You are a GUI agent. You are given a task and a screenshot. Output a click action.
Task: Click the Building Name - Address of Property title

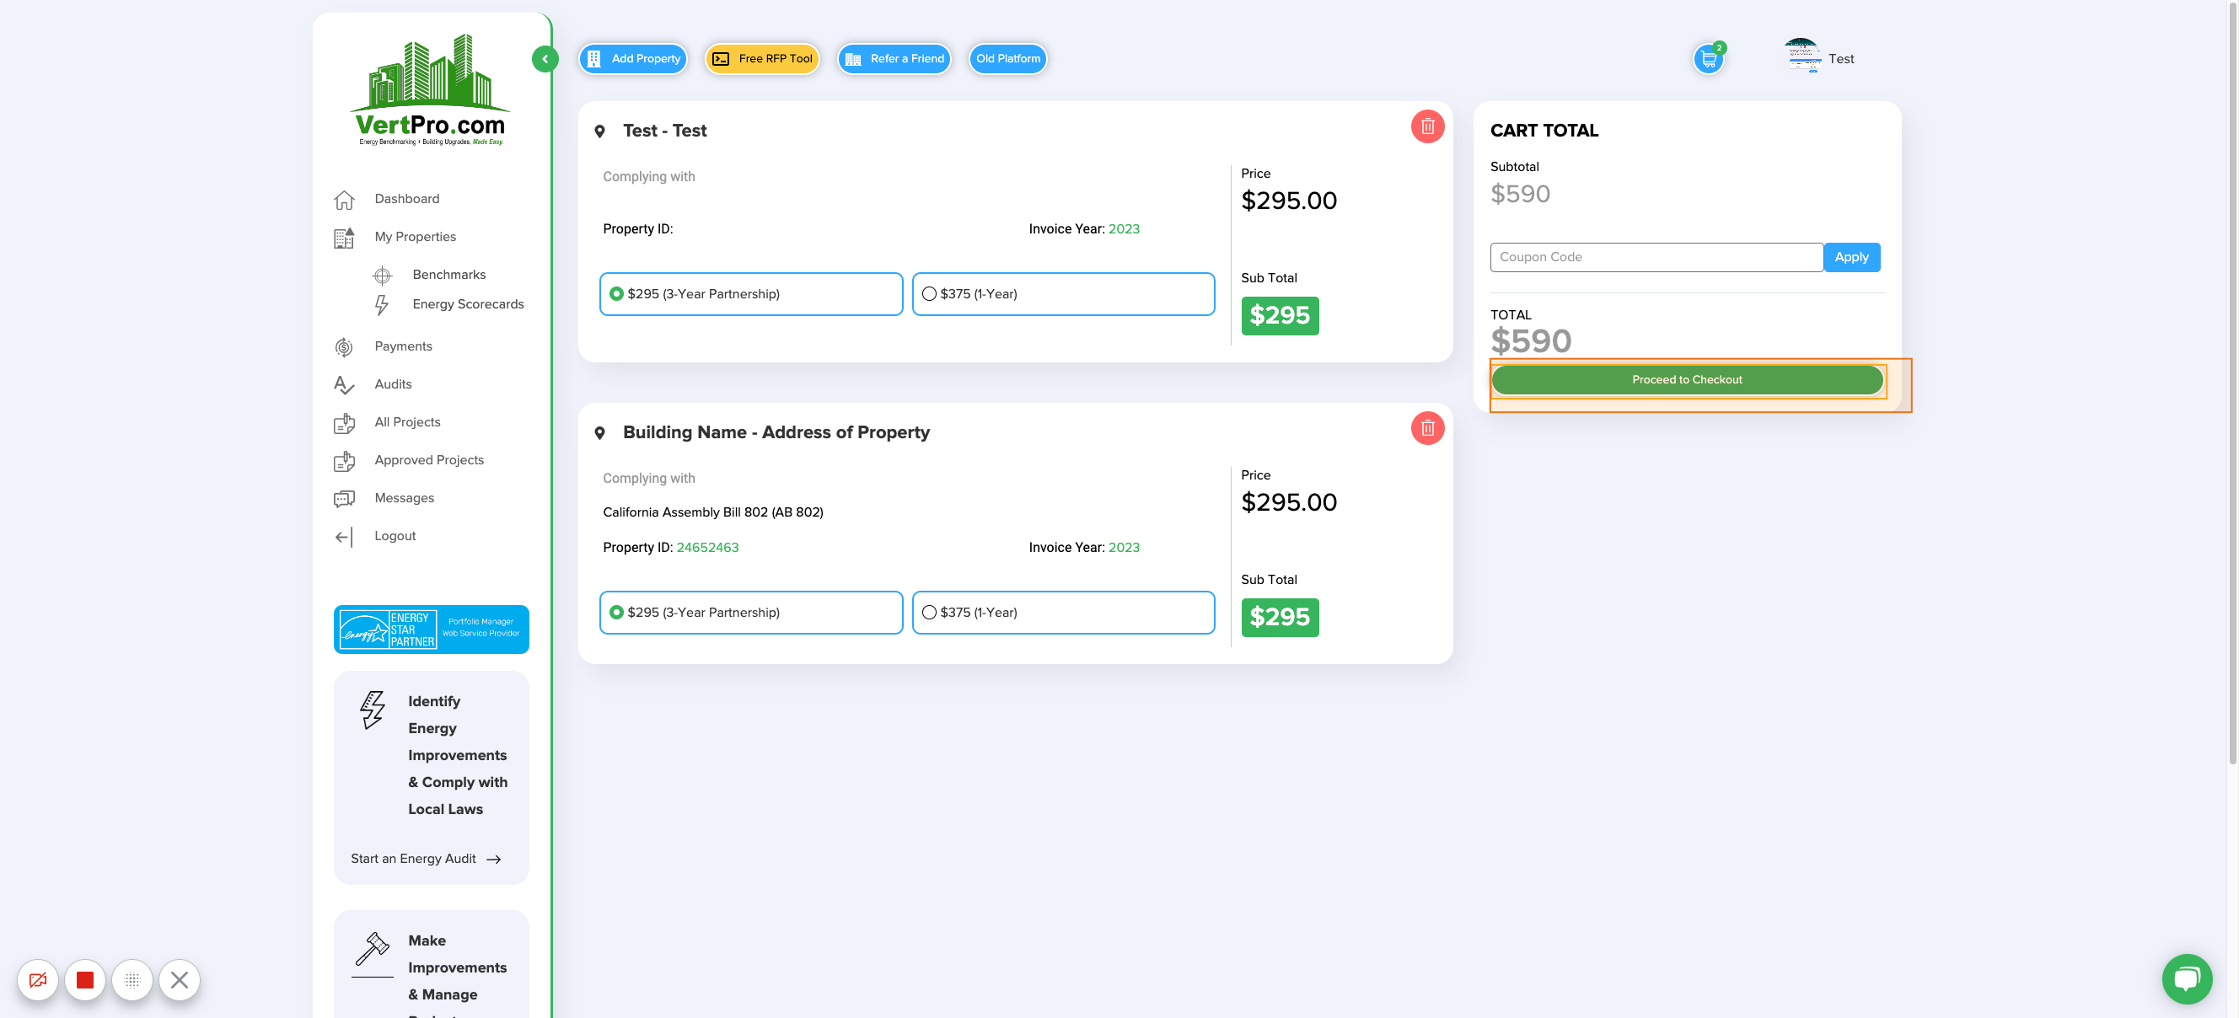(x=776, y=432)
